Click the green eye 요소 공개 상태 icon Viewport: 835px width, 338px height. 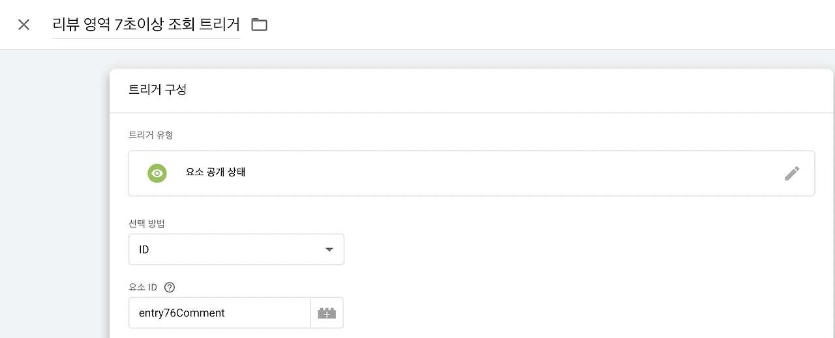pyautogui.click(x=157, y=173)
